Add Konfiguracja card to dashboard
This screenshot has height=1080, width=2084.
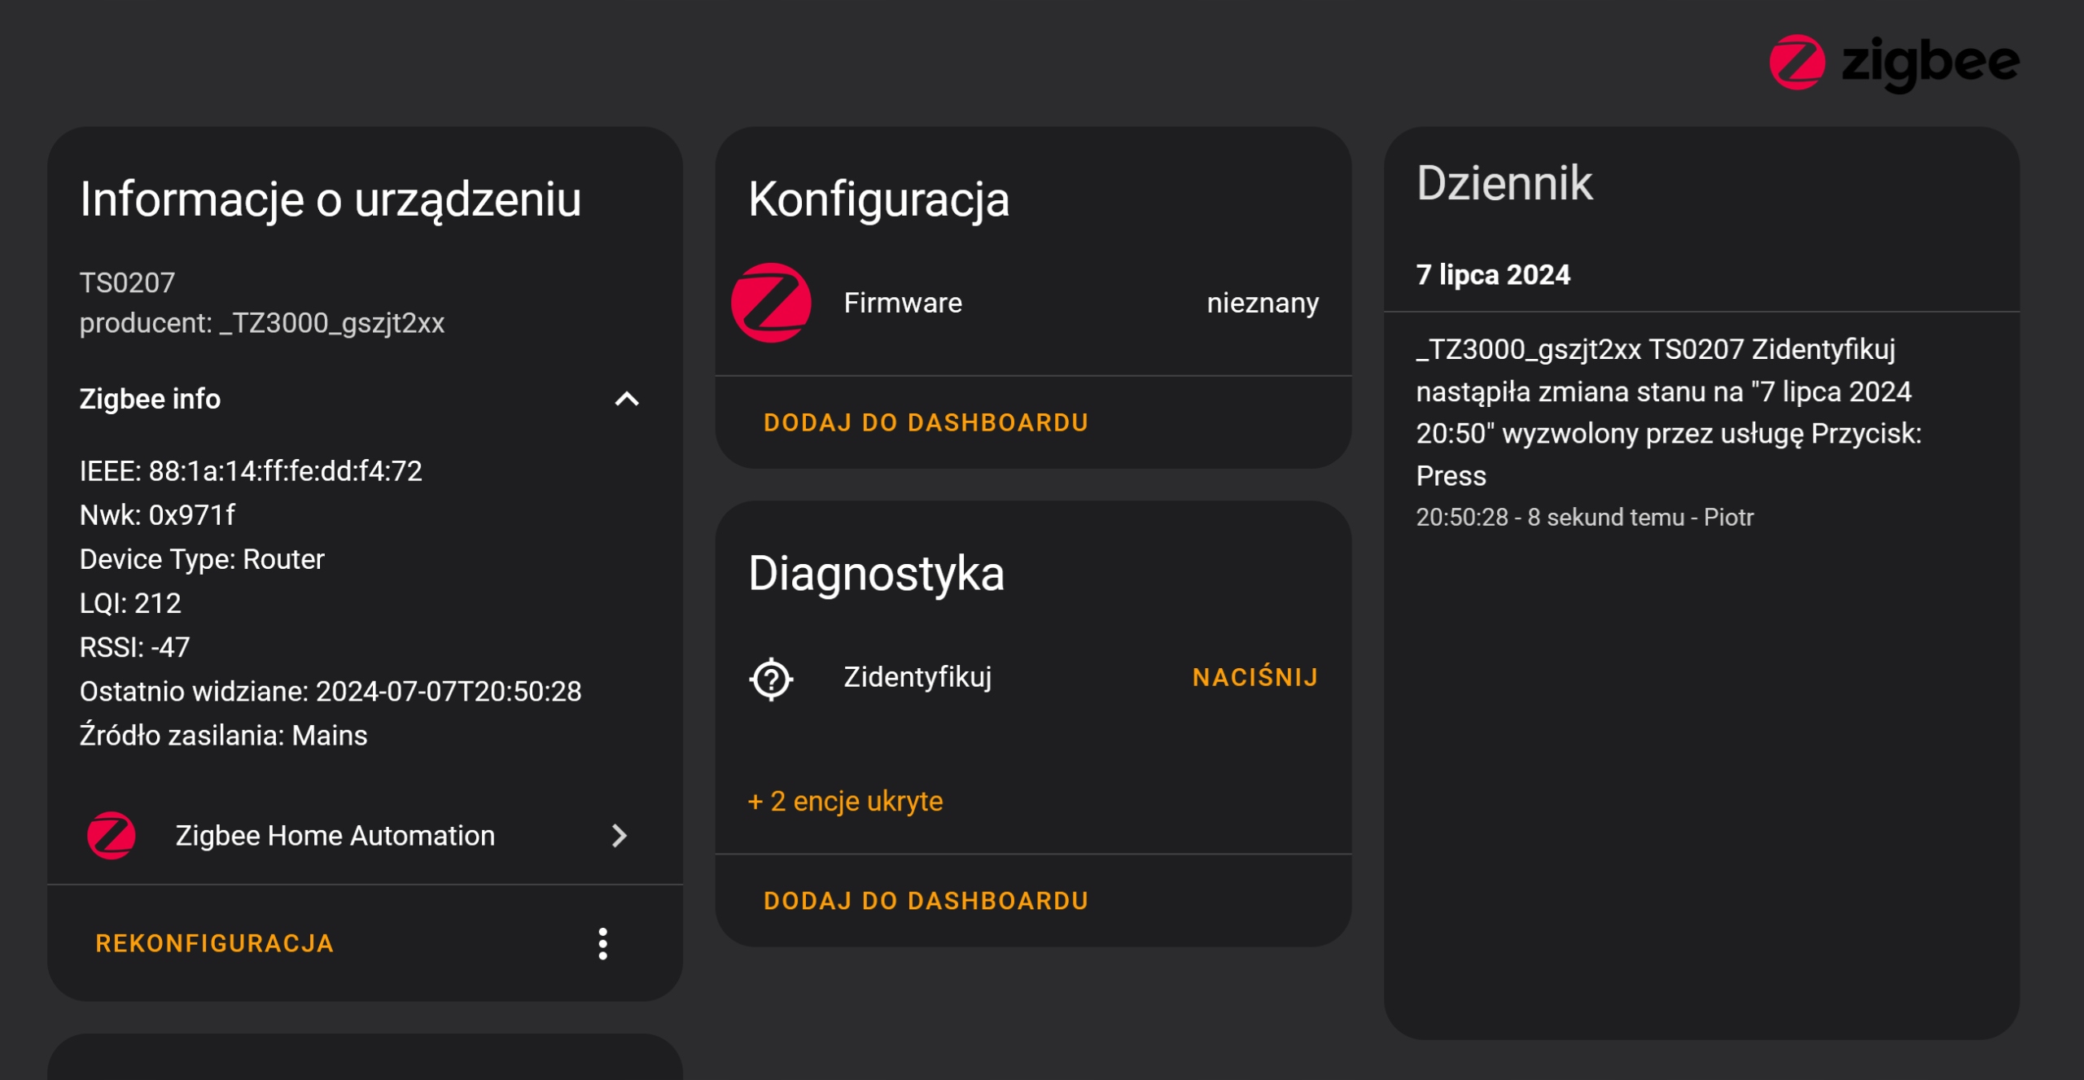[926, 422]
